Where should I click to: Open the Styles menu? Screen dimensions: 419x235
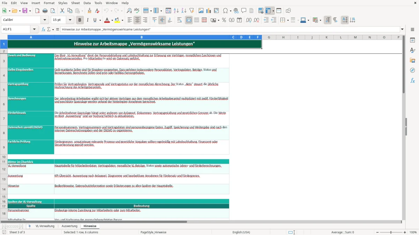(63, 3)
